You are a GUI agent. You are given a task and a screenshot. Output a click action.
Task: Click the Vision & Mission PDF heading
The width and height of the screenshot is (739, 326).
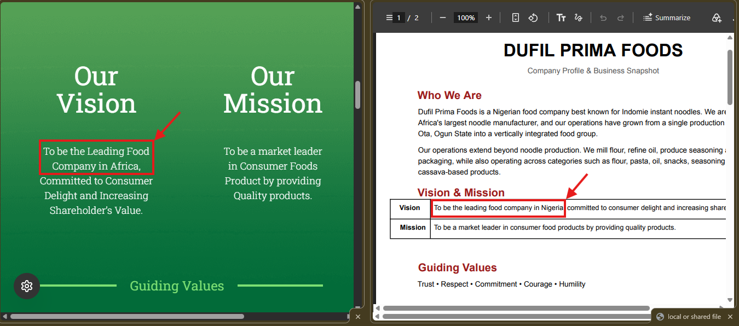pos(461,193)
